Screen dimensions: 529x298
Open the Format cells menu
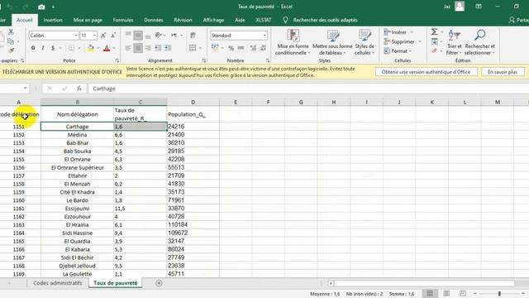click(398, 51)
